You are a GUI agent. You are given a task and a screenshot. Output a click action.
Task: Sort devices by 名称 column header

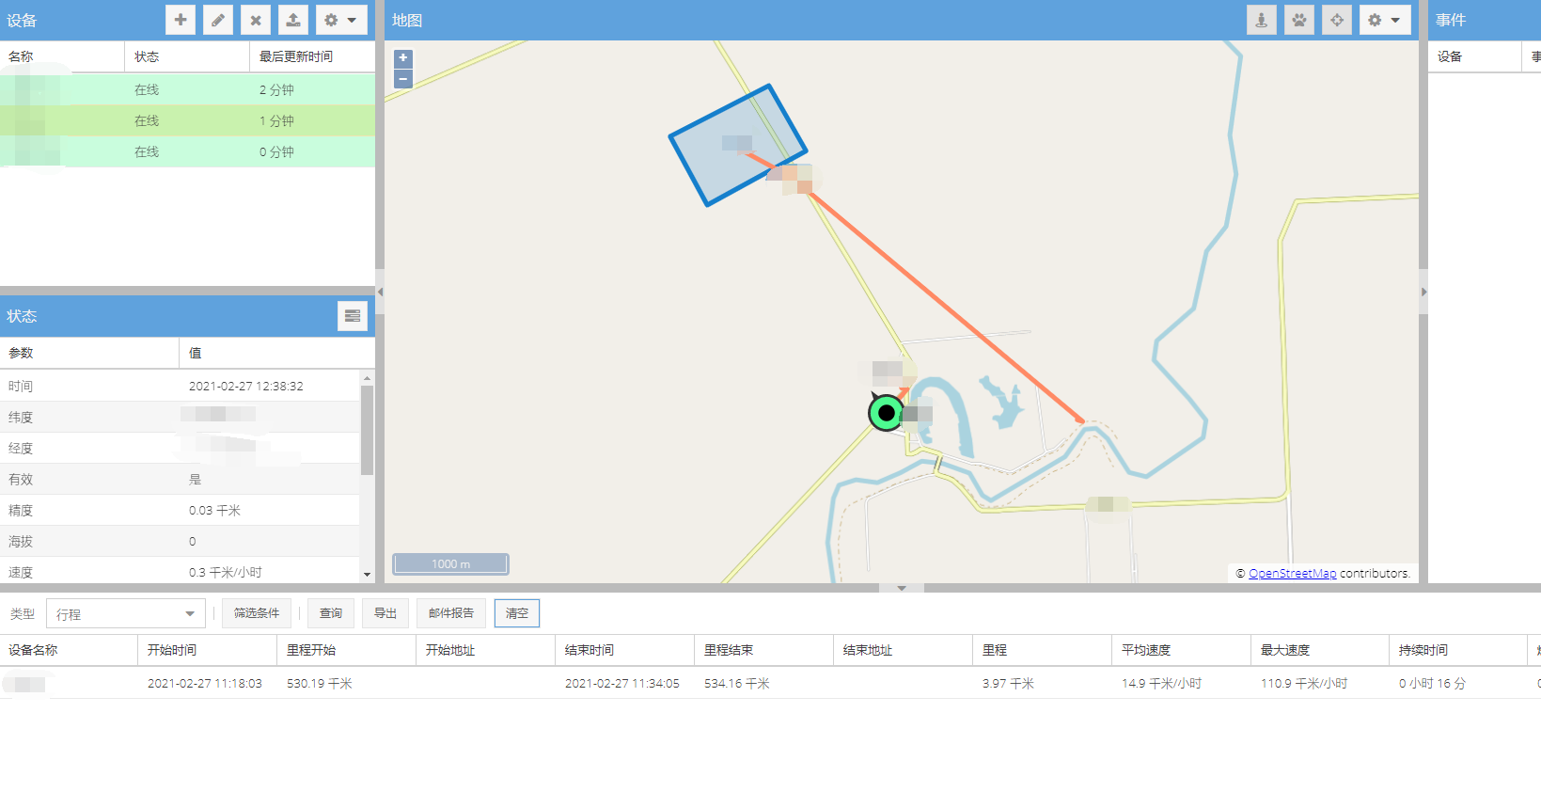click(62, 56)
